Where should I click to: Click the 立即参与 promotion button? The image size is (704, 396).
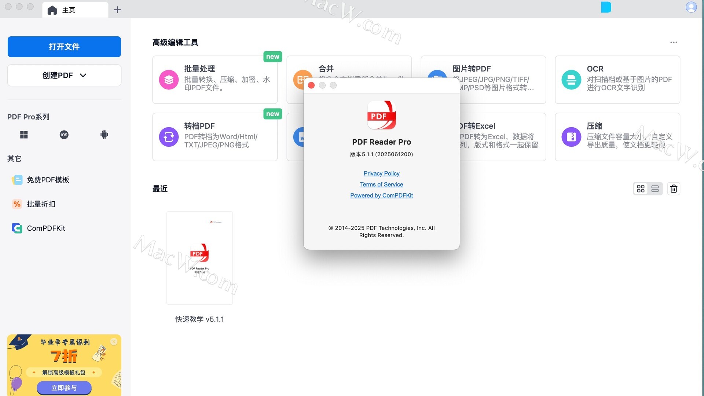pos(64,388)
